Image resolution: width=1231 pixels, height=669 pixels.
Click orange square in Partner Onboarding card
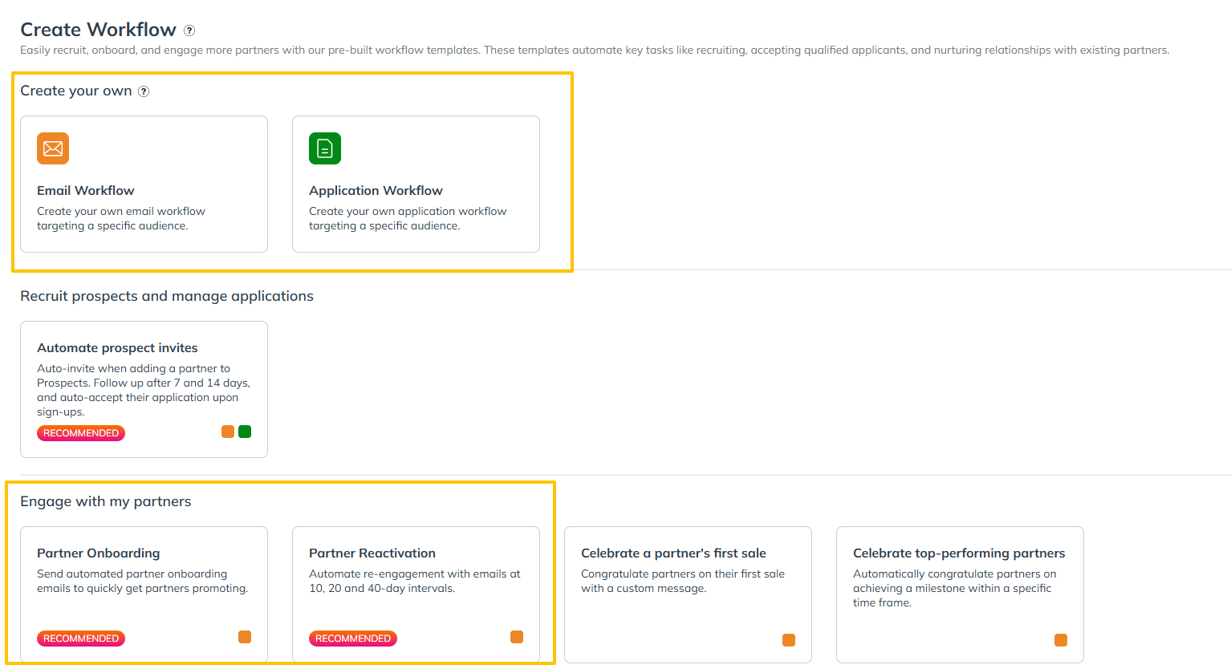pos(245,637)
